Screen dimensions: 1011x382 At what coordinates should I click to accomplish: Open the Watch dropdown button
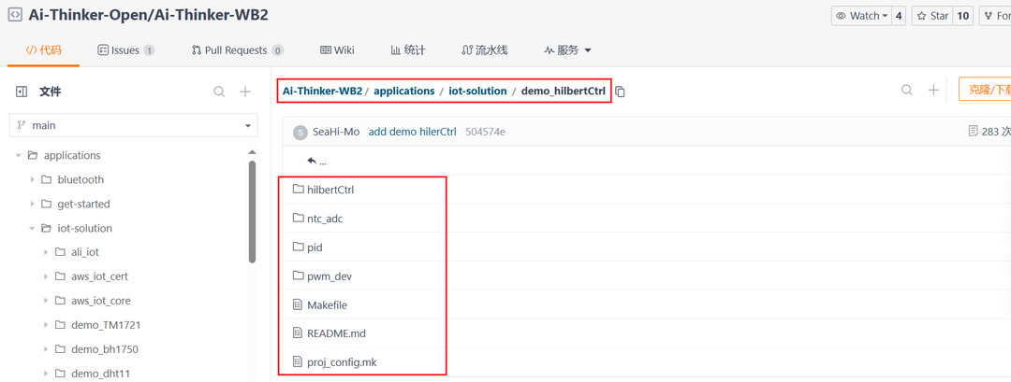tap(860, 16)
